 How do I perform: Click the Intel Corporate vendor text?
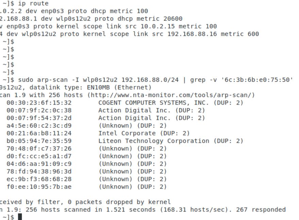point(127,133)
